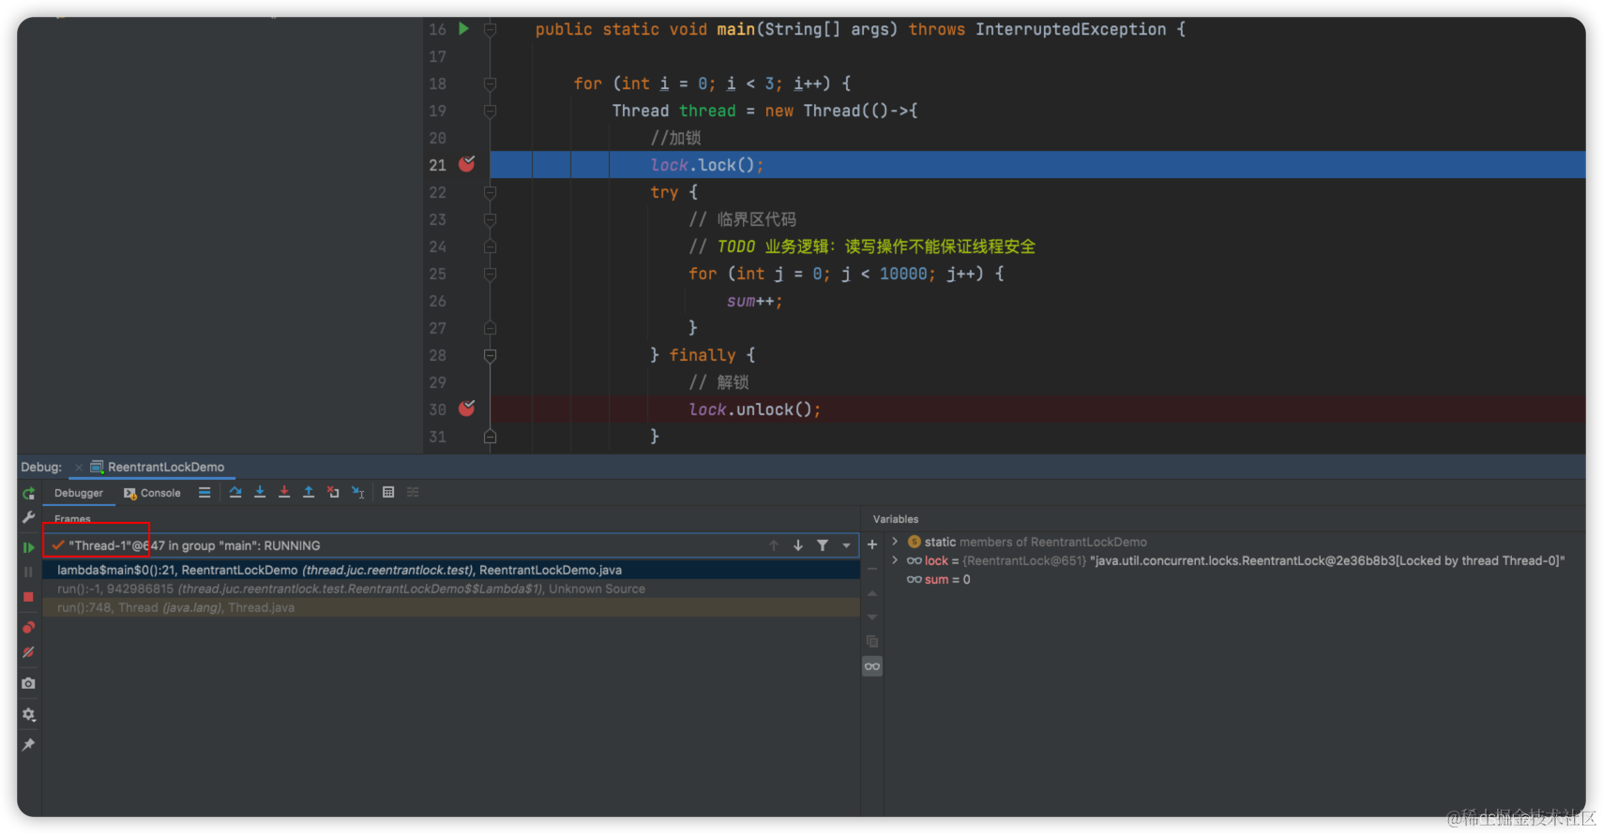
Task: Select sum = 0 variable
Action: (938, 579)
